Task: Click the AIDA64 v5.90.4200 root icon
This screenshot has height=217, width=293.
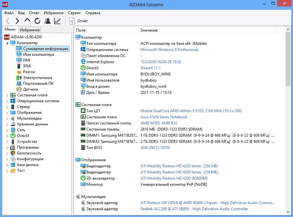Action: click(x=7, y=37)
